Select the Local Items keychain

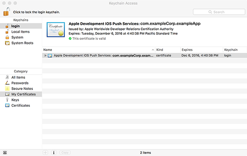pyautogui.click(x=21, y=32)
